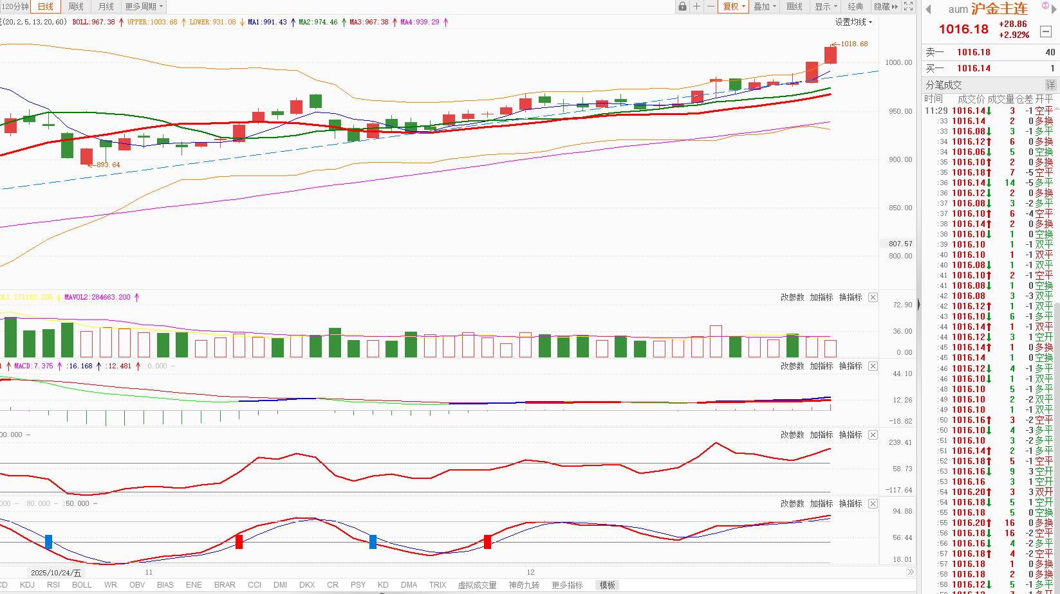
Task: Click the 买一 bid price 1016.14
Action: pos(974,68)
